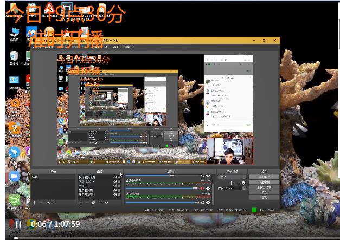This screenshot has width=340, height=240.
Task: Pause the video playback
Action: [x=18, y=224]
